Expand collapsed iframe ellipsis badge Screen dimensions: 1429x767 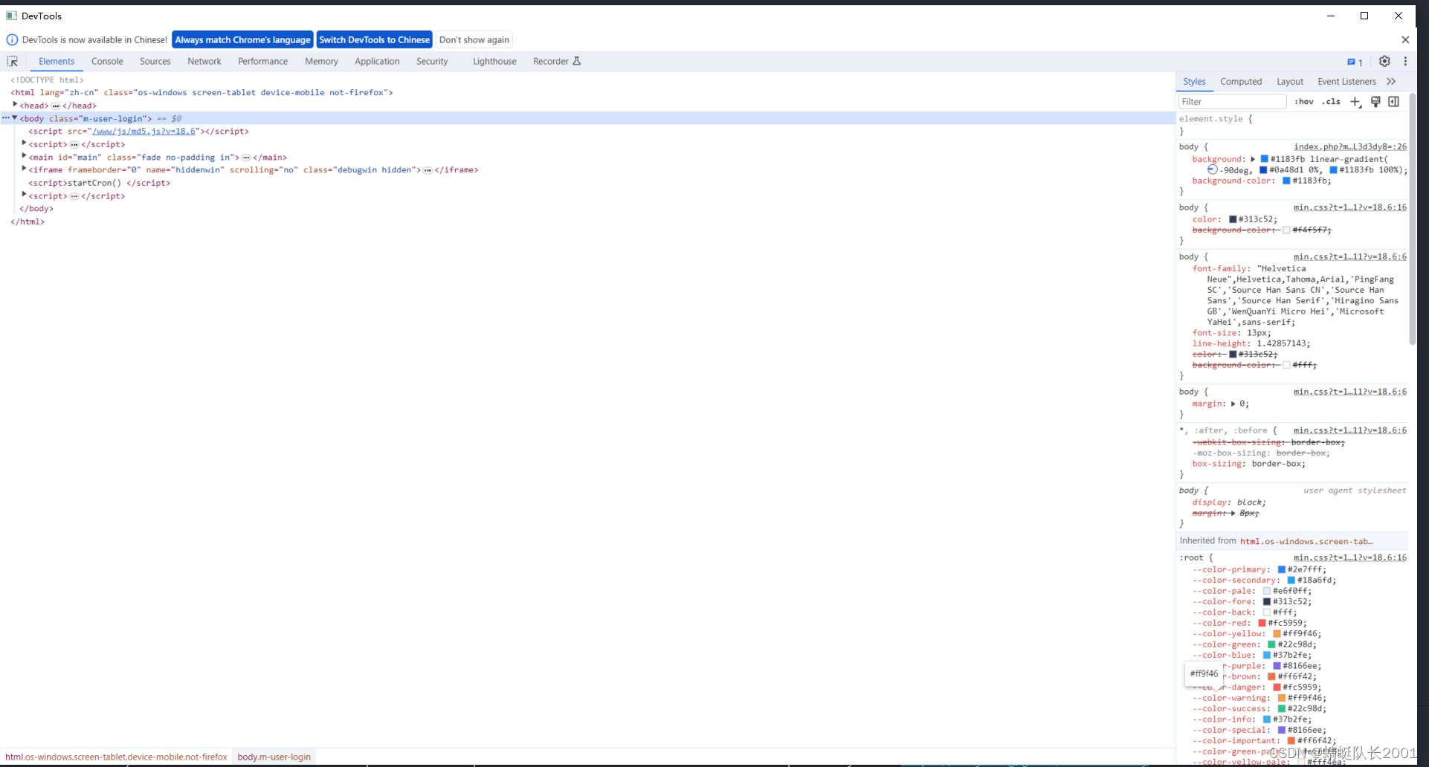[x=428, y=170]
